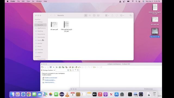The width and height of the screenshot is (174, 98).
Task: Open App Store from the Dock
Action: pos(117,94)
